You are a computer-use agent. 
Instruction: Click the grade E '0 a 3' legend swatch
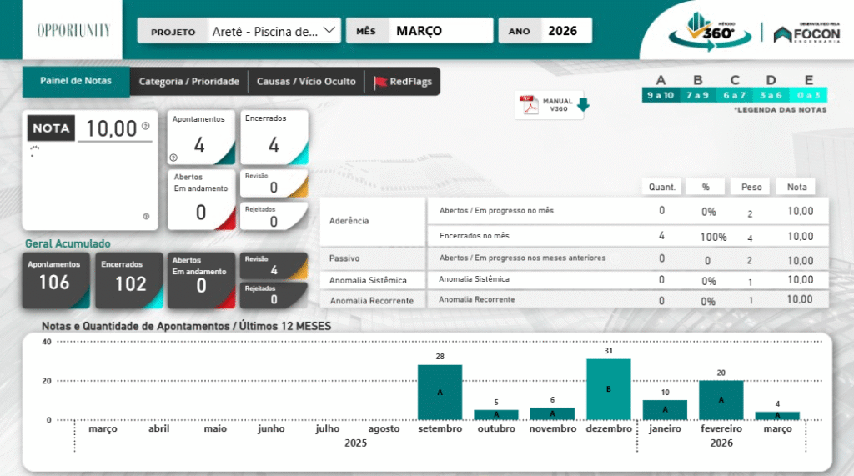pos(808,95)
